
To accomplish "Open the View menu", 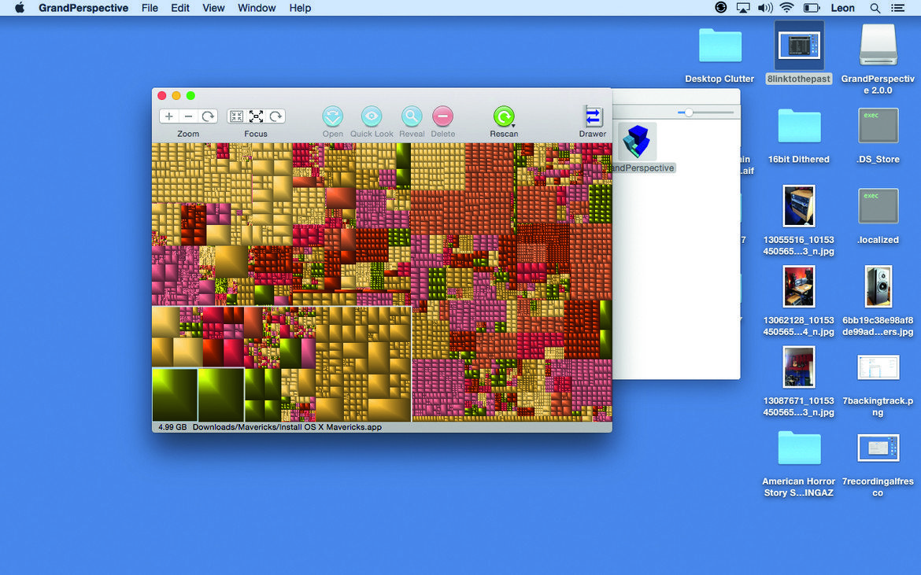I will (213, 8).
